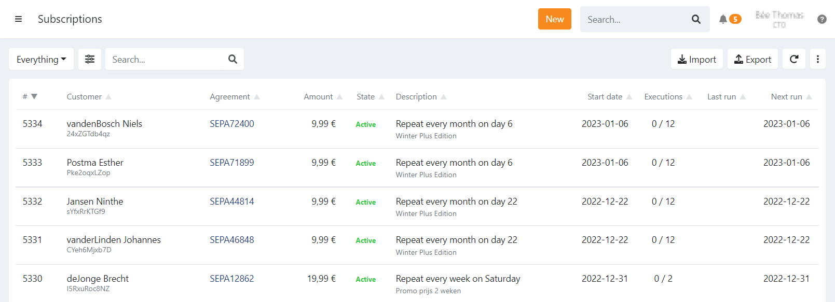Click the list search magnifier icon
This screenshot has width=835, height=302.
pyautogui.click(x=232, y=59)
